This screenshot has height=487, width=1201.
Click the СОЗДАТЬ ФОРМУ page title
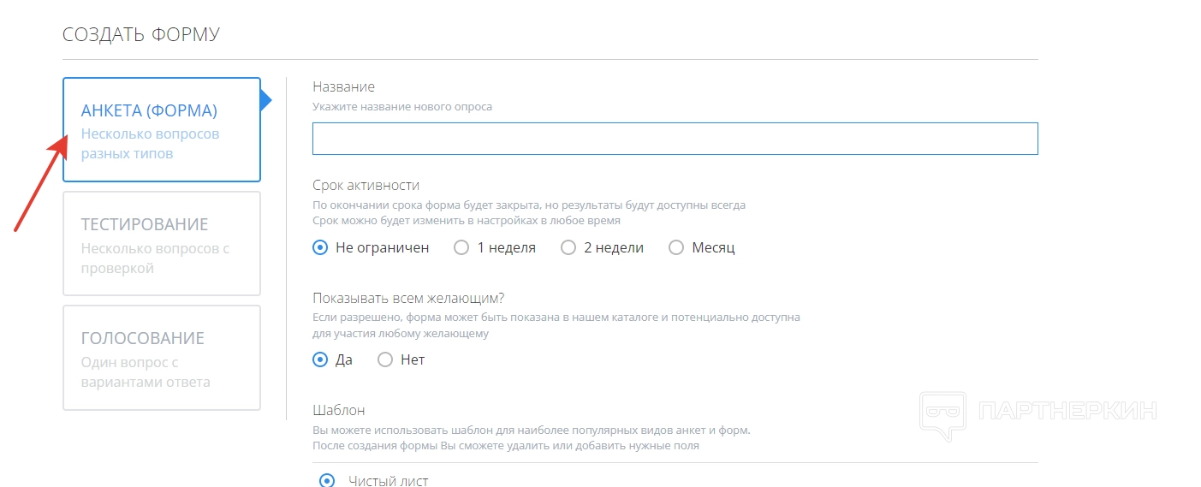click(x=141, y=35)
